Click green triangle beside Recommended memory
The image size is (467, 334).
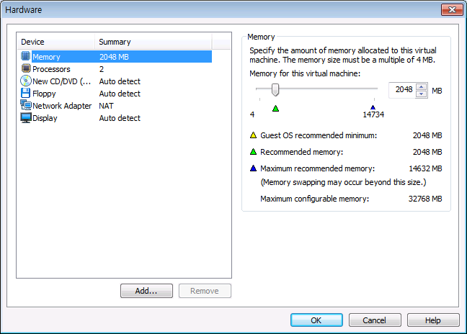253,152
